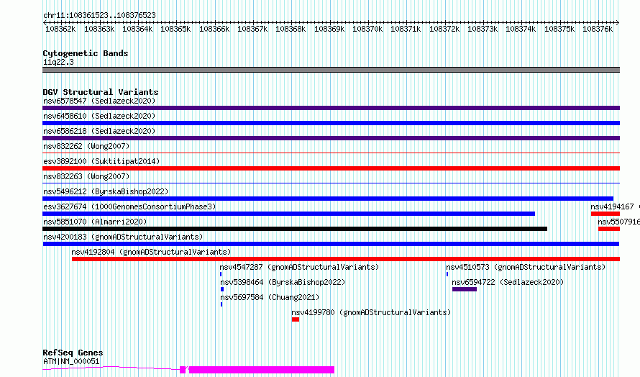640x377 pixels.
Task: Open the nsv4194167 variant label
Action: [x=612, y=206]
